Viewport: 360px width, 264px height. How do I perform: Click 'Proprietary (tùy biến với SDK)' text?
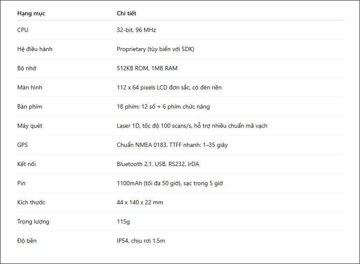coord(155,49)
